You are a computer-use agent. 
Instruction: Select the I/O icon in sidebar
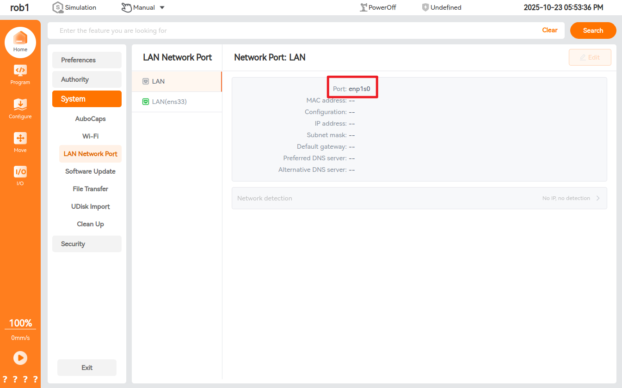[20, 172]
